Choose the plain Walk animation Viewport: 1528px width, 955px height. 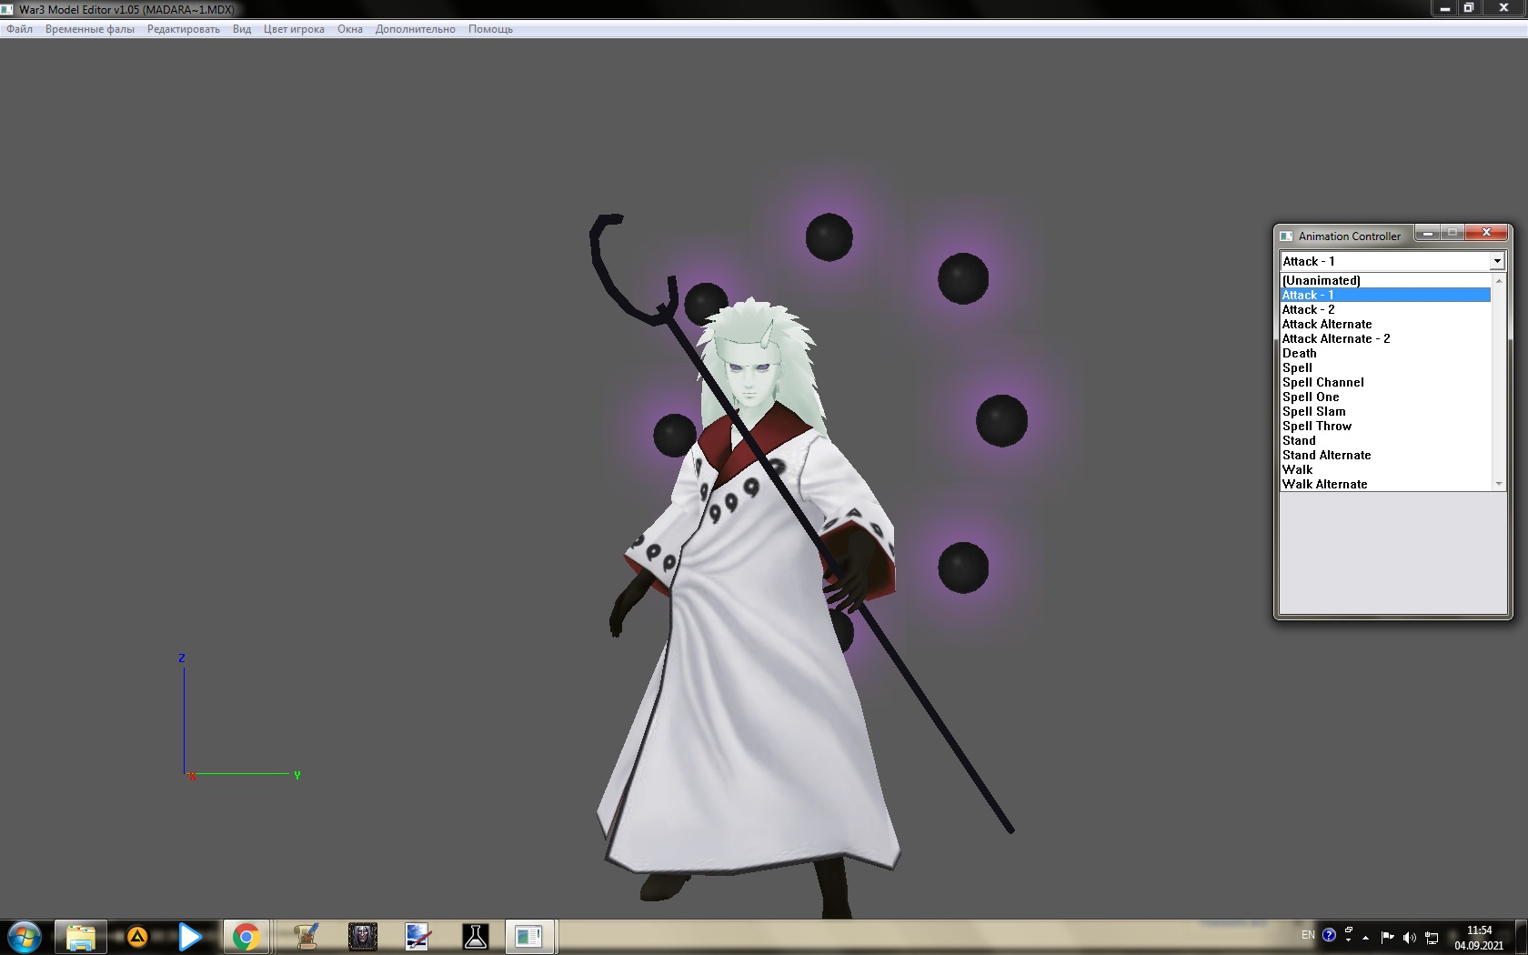pos(1385,469)
